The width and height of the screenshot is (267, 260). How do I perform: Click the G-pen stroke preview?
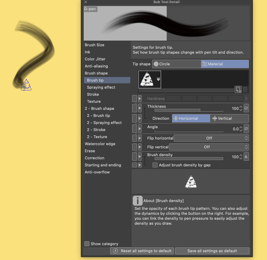click(x=167, y=23)
